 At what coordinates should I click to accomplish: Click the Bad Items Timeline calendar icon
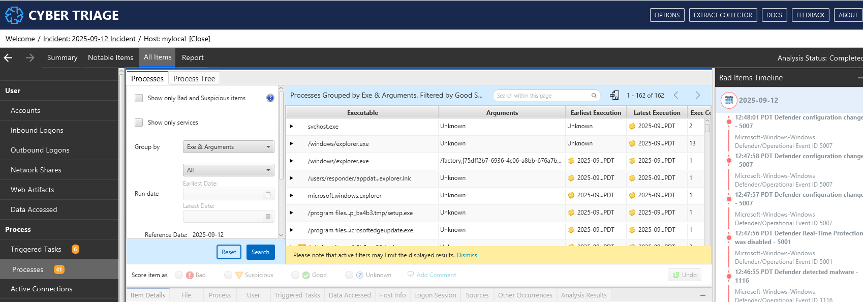pyautogui.click(x=728, y=100)
